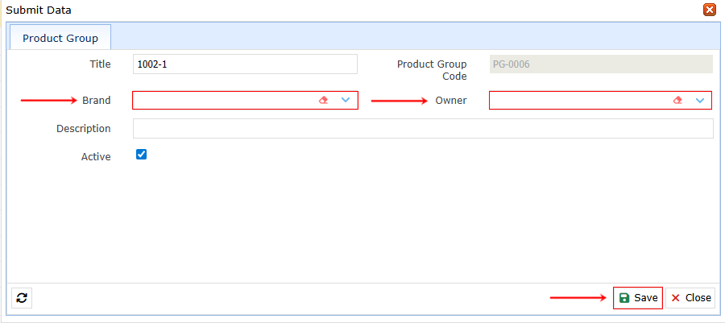Screen dimensions: 725x323
Task: Click the Brand field label
Action: [97, 101]
